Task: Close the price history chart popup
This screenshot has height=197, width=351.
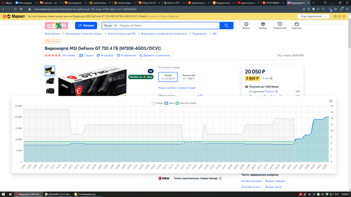Action: click(x=330, y=101)
